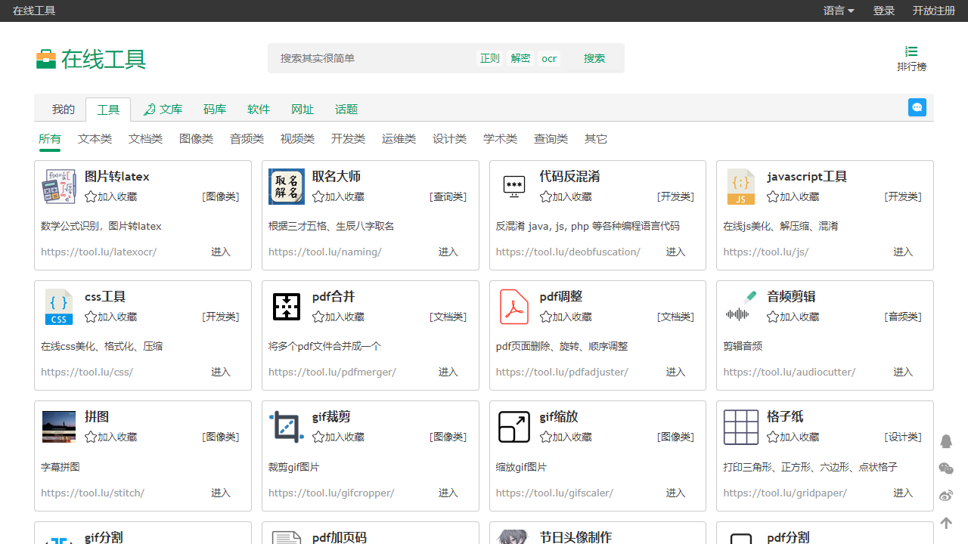The height and width of the screenshot is (544, 968).
Task: Toggle 加入收藏 star for css工具
Action: tap(91, 317)
